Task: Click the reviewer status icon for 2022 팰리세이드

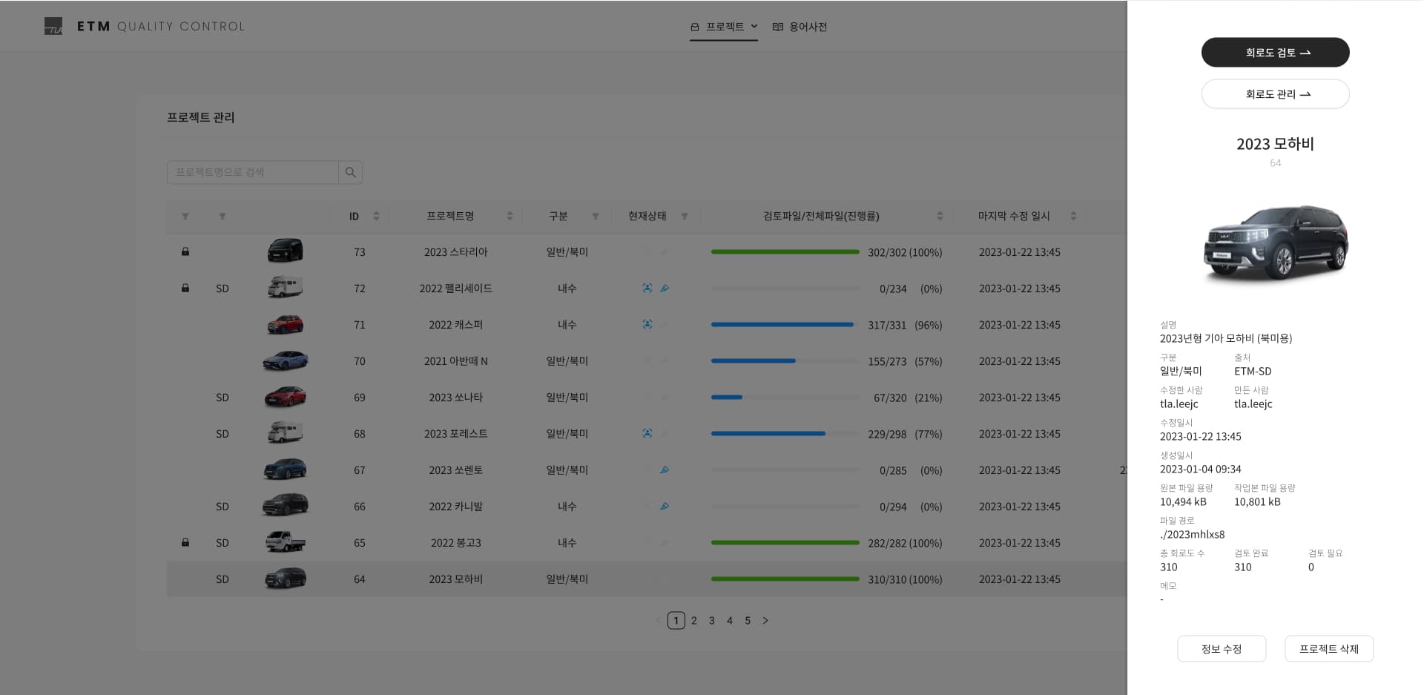Action: [647, 288]
